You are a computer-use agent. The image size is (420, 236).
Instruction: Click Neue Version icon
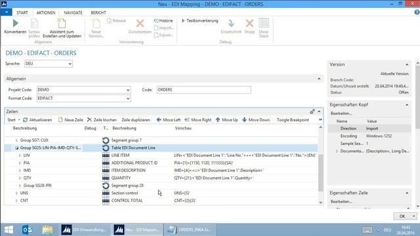tap(96, 24)
